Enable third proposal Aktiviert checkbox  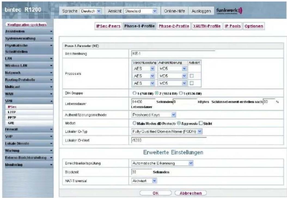coord(192,83)
